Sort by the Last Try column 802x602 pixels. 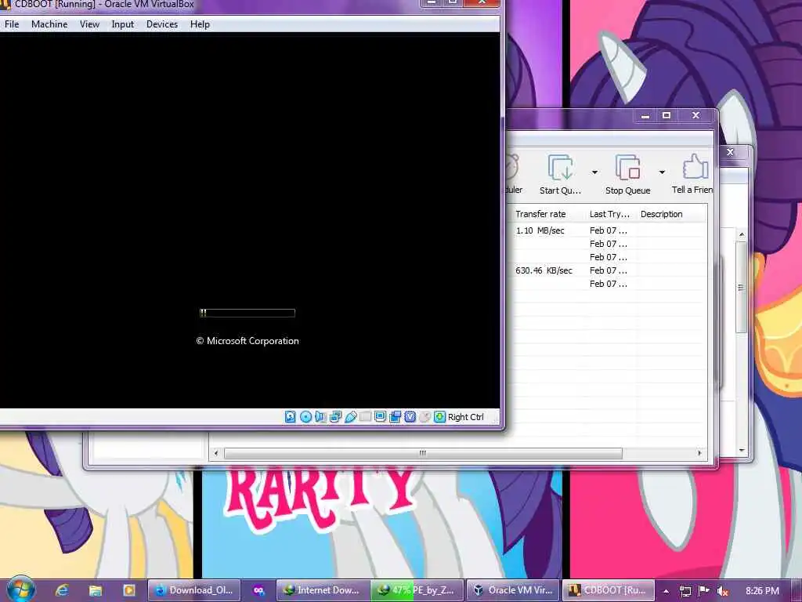(x=609, y=214)
